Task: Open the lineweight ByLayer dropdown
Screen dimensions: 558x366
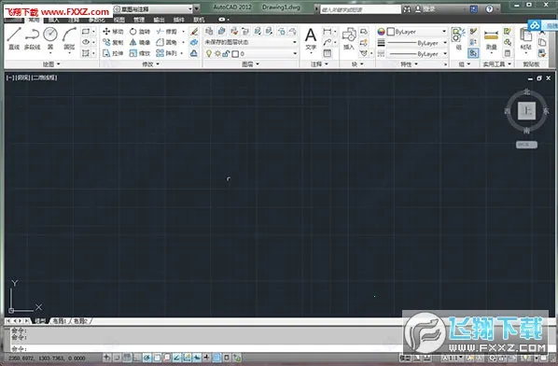Action: (x=417, y=43)
